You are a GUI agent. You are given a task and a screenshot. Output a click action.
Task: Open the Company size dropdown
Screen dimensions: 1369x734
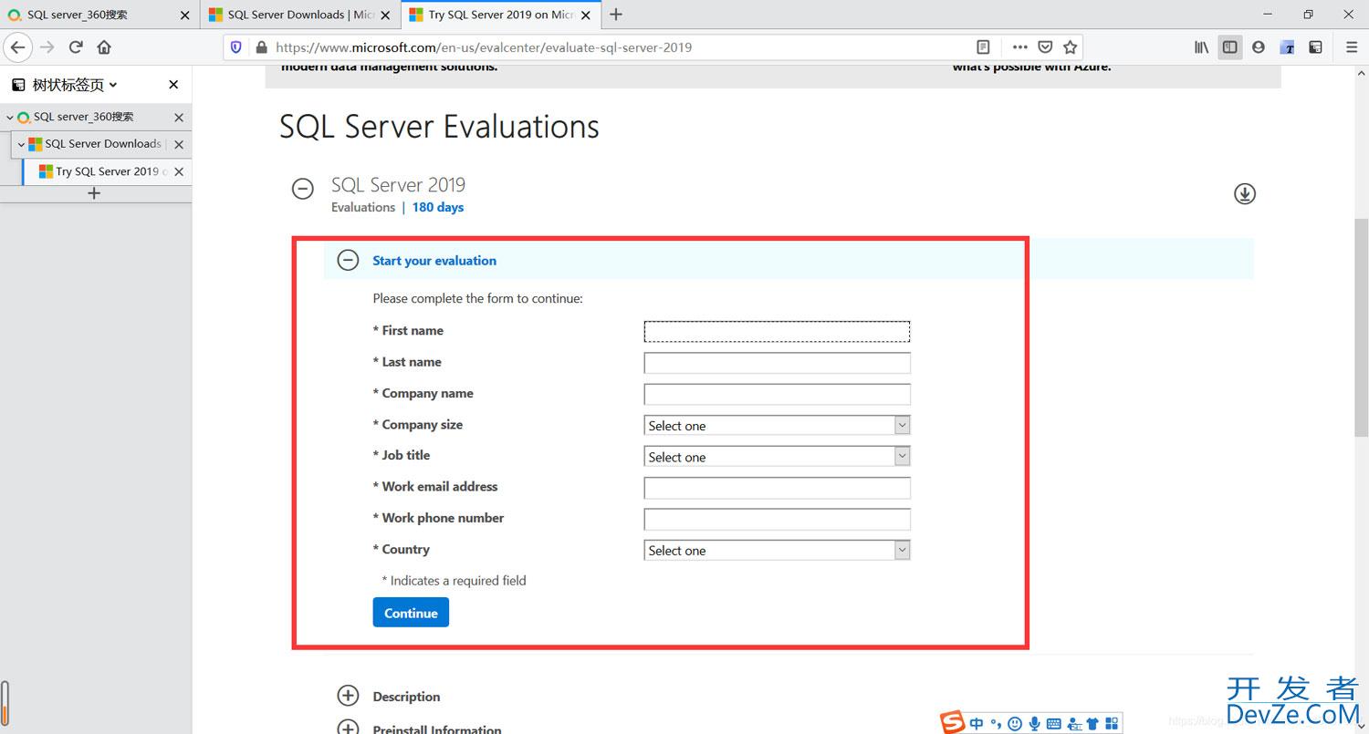(x=778, y=425)
